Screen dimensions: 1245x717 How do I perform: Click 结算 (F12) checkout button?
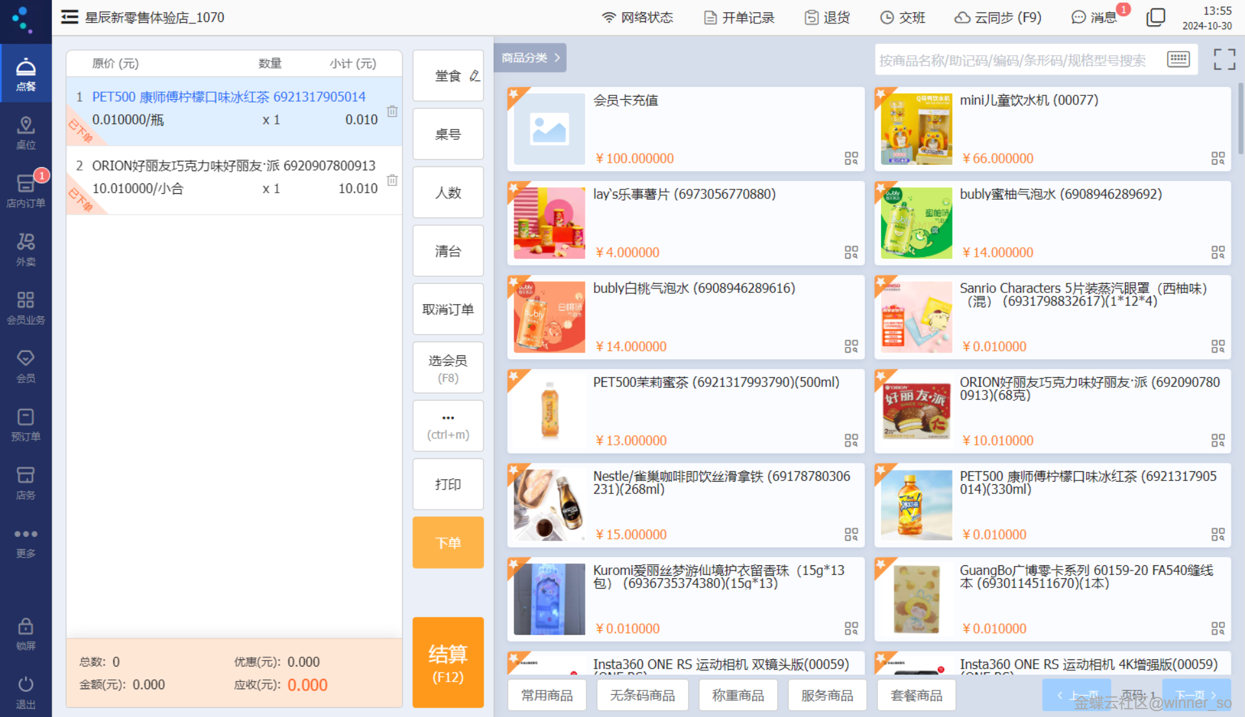point(448,662)
